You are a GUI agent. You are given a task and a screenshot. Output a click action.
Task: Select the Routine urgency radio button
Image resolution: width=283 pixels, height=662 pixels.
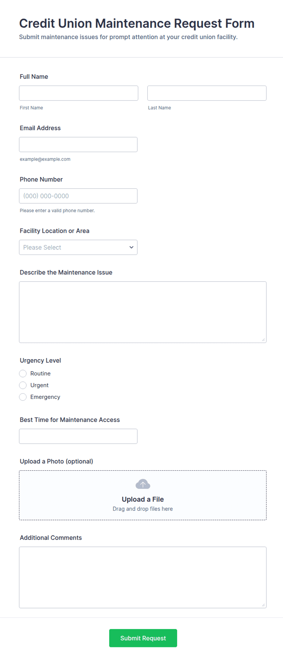pyautogui.click(x=23, y=373)
